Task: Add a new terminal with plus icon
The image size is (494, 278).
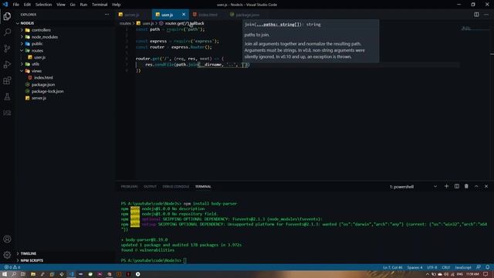Action: click(446, 186)
